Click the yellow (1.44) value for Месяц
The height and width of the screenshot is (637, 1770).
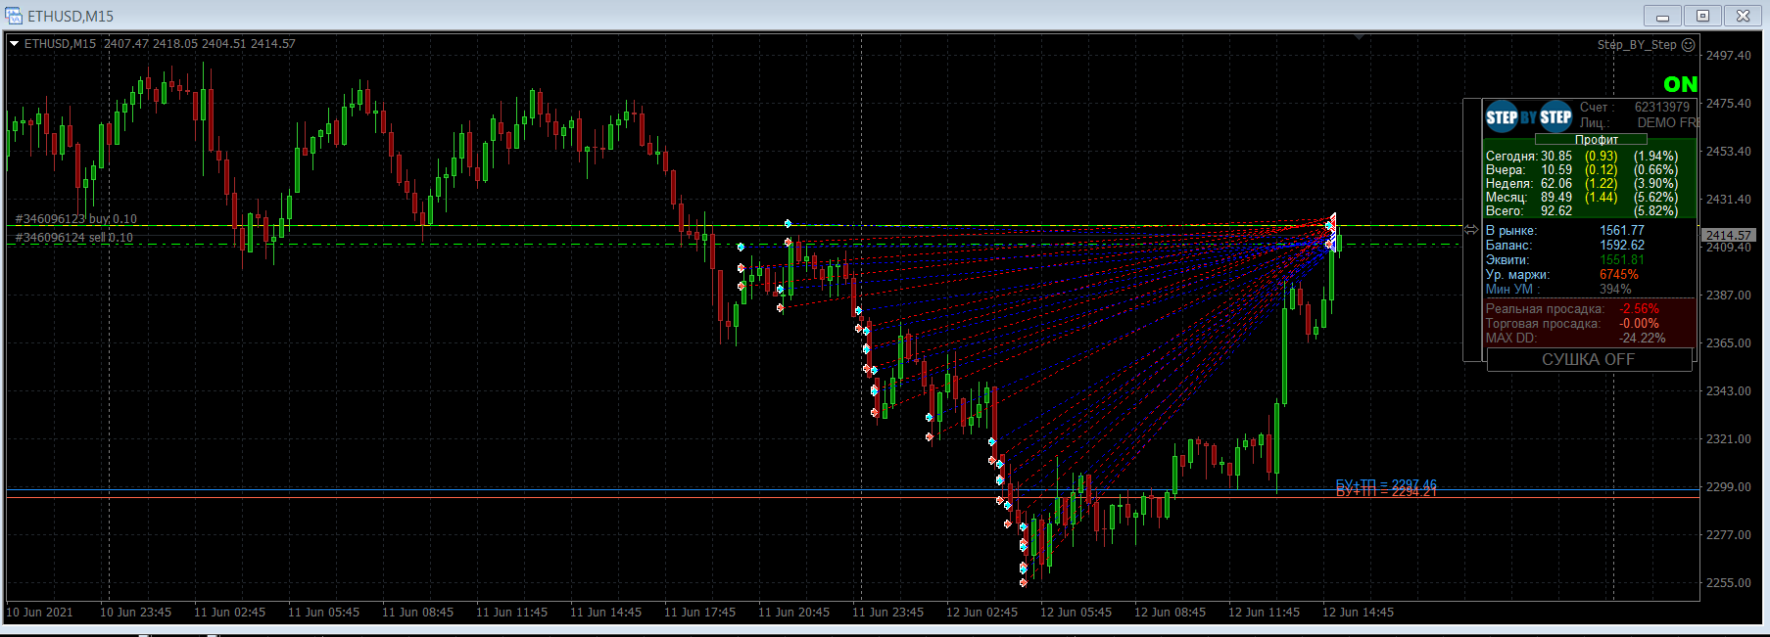pyautogui.click(x=1602, y=198)
